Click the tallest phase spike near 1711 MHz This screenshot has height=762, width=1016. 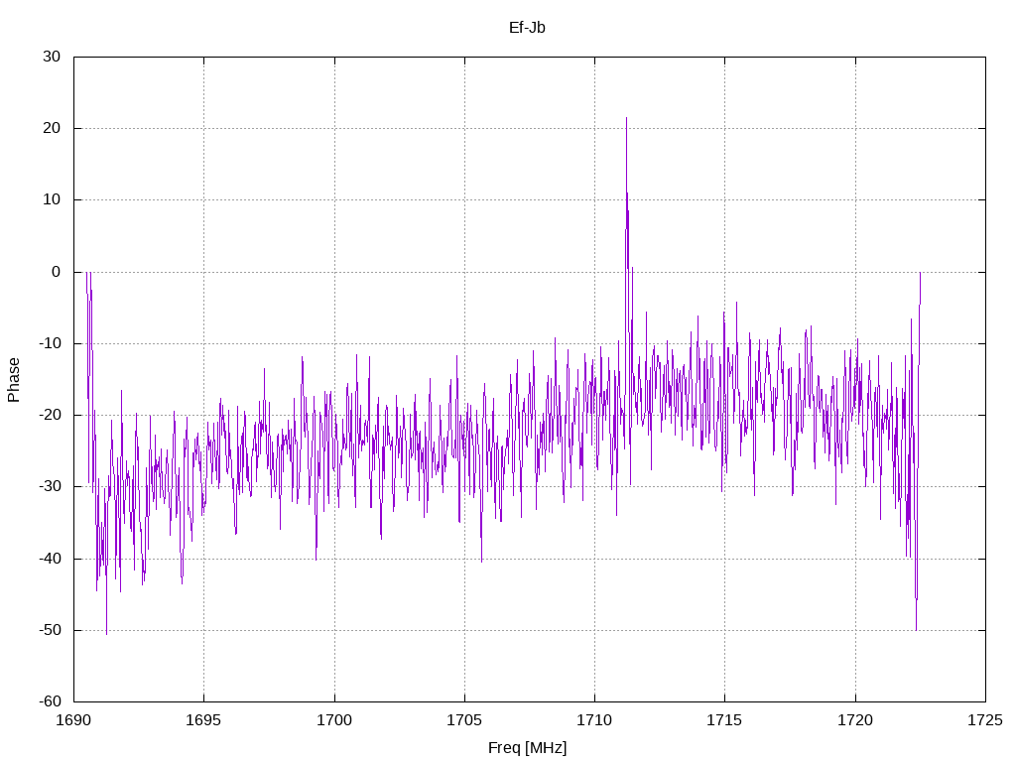point(627,119)
